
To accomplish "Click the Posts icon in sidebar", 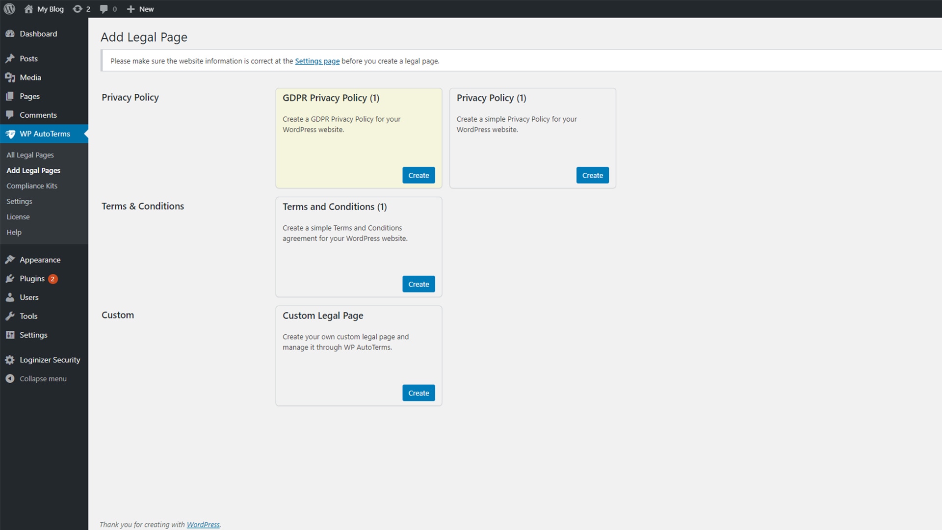I will point(10,58).
